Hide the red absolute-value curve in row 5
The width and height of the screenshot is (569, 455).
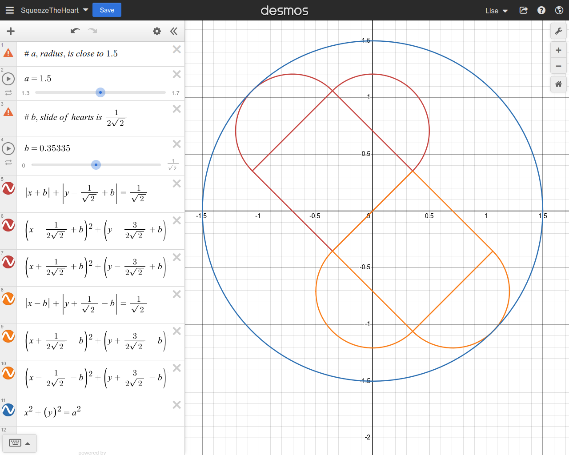tap(8, 188)
